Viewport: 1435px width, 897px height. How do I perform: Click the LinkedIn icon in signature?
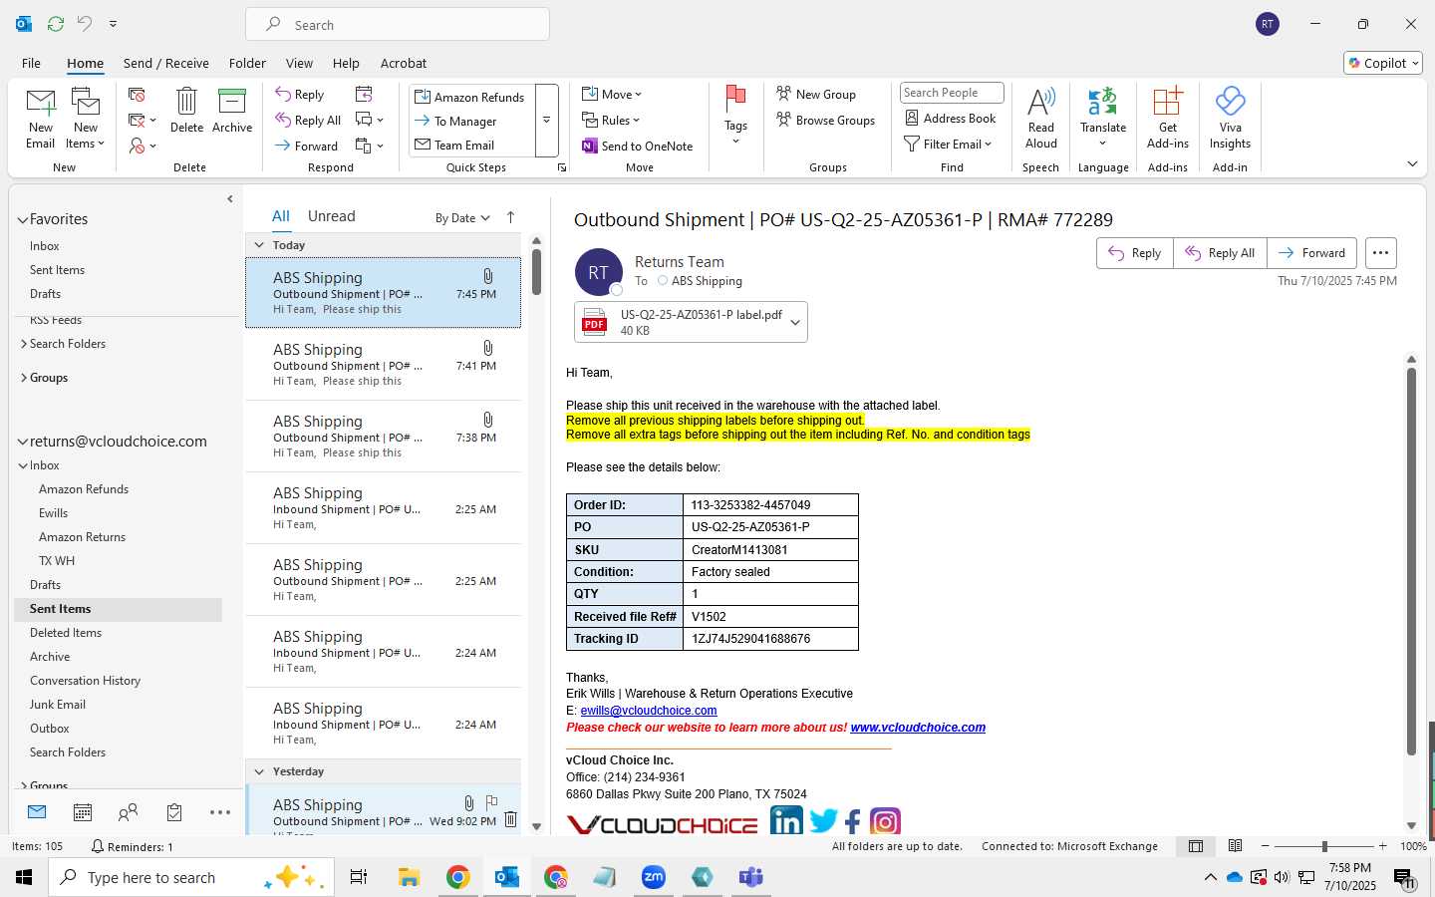786,821
